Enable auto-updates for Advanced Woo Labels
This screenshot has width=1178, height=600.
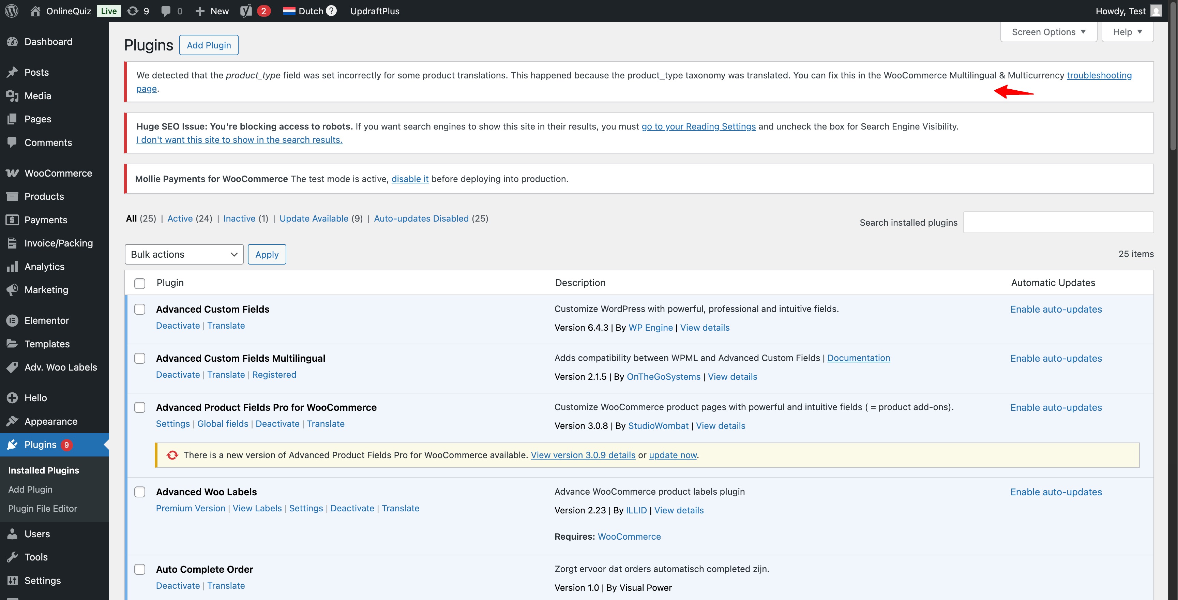pos(1056,492)
